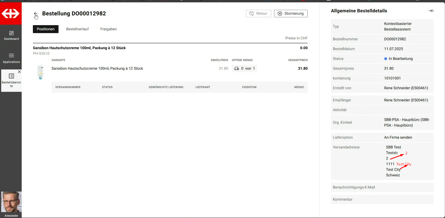Screen dimensions: 445x218
Task: Click the delivery truck icon in Offene Menge
Action: pyautogui.click(x=237, y=69)
